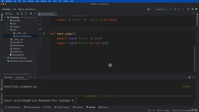This screenshot has height=112, width=199.
Task: Toggle the Bookmarks tool window
Action: point(2,85)
